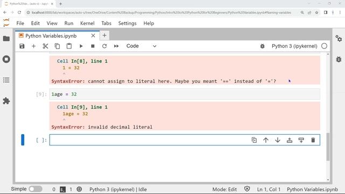Open a new launcher tab with plus
Viewport: 345px width, 194px height.
click(104, 35)
